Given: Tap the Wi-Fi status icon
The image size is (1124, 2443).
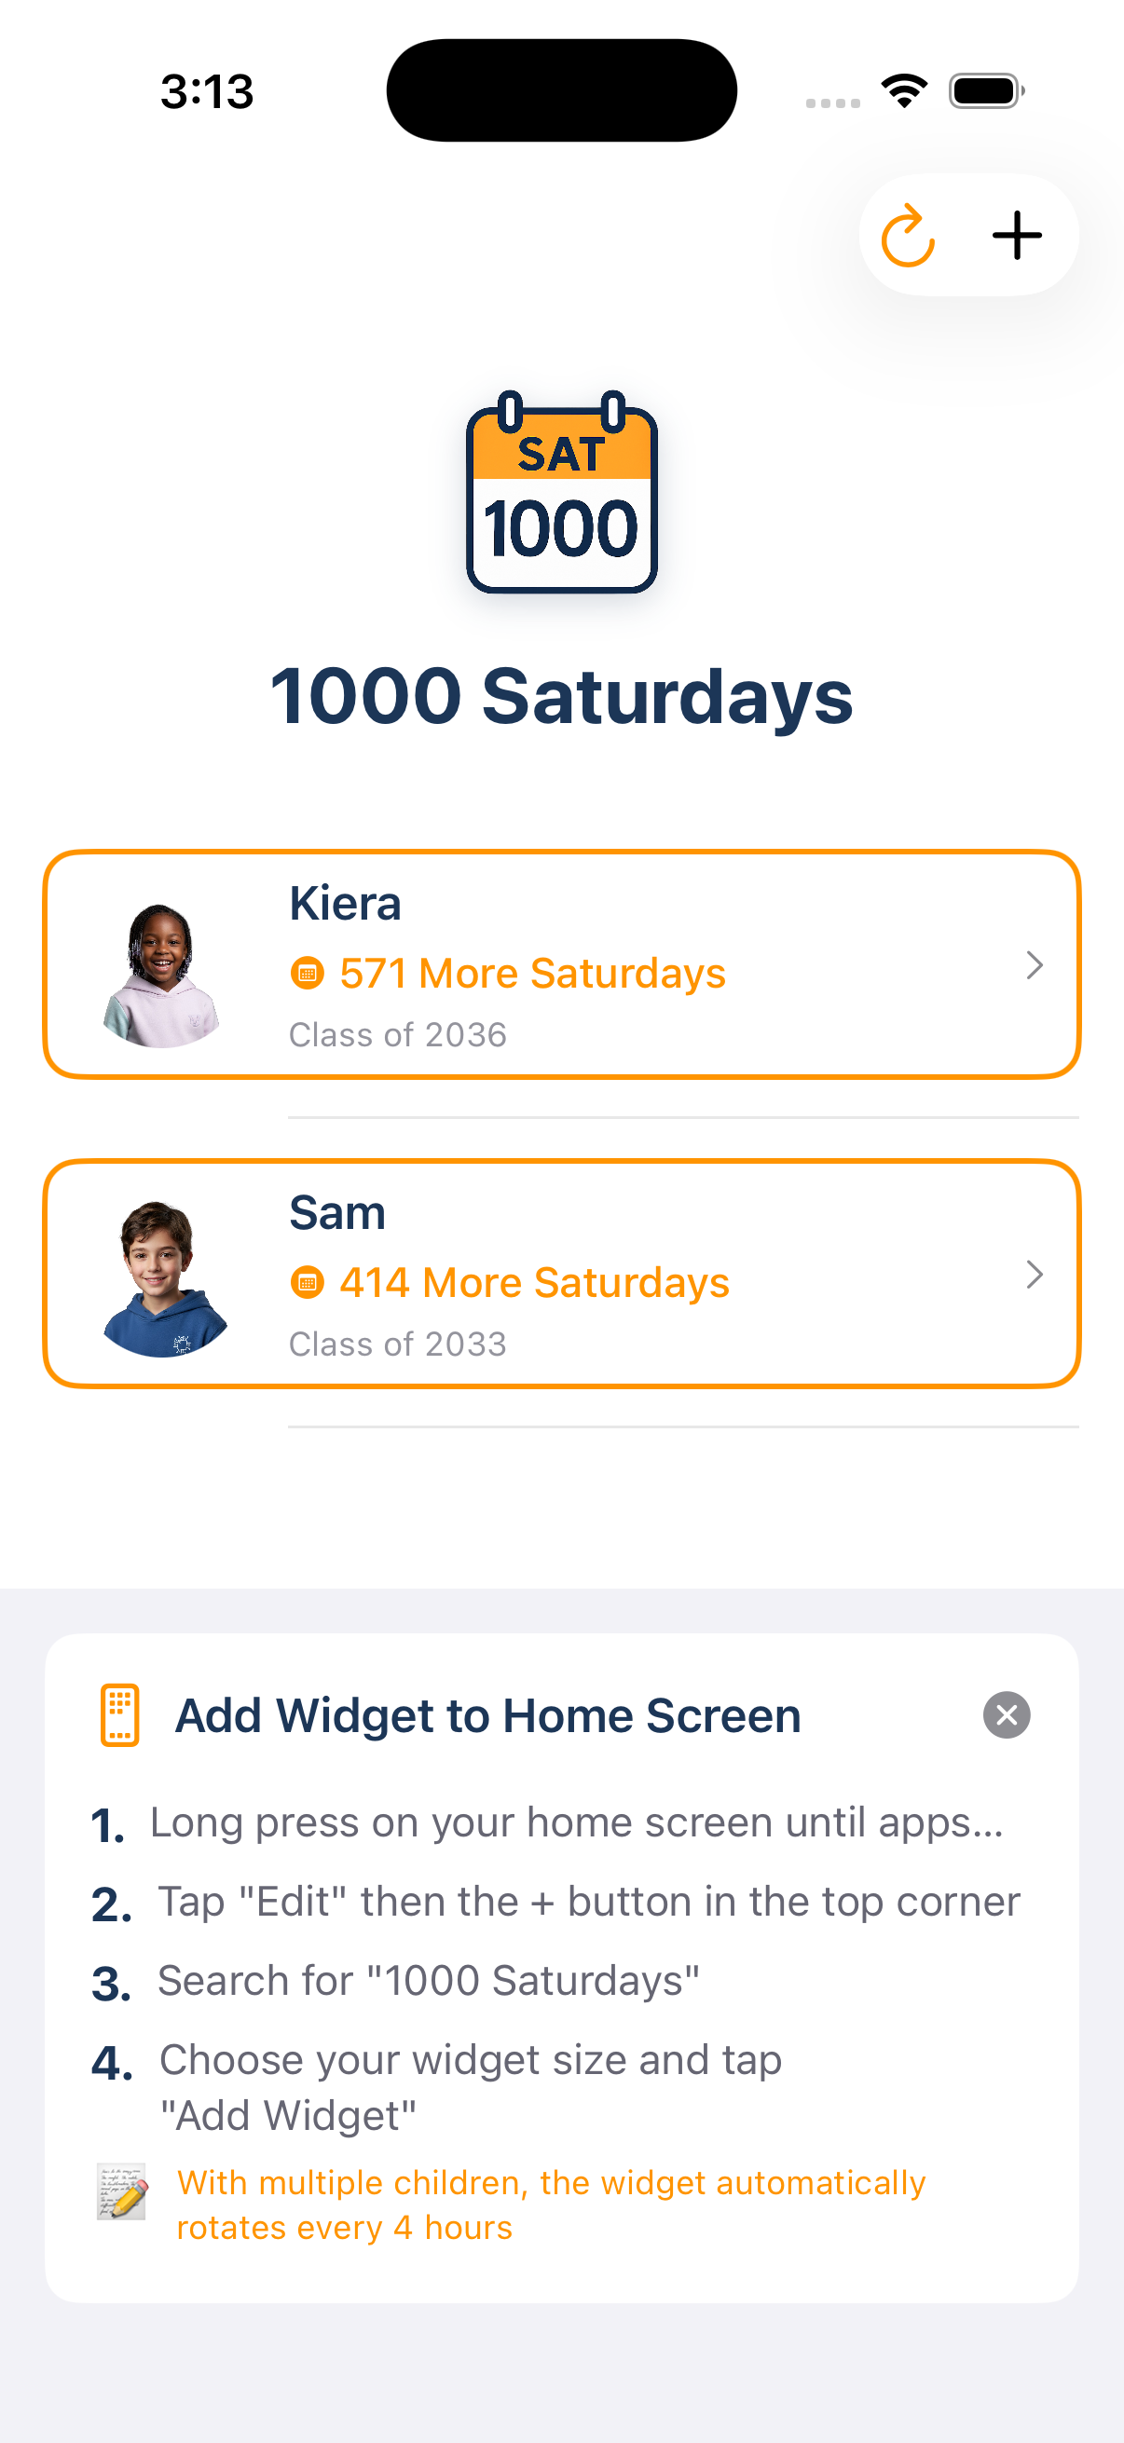Looking at the screenshot, I should coord(904,91).
